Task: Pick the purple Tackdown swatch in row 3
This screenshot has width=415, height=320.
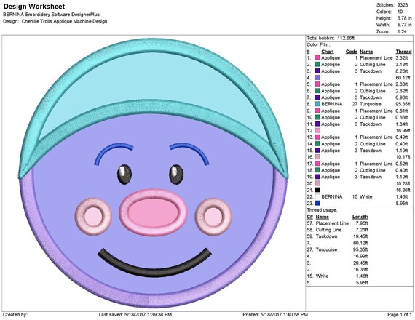Action: [x=317, y=71]
